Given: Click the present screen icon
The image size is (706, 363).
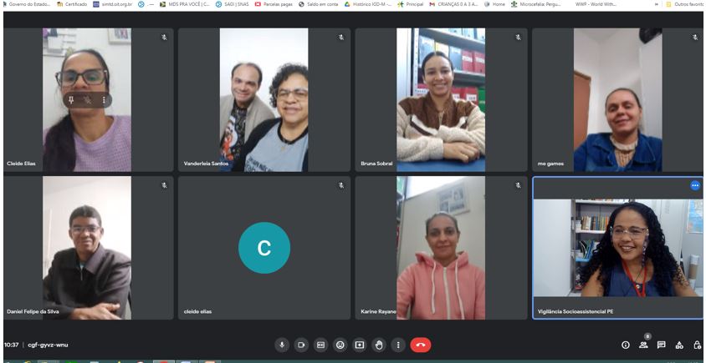Looking at the screenshot, I should 360,345.
